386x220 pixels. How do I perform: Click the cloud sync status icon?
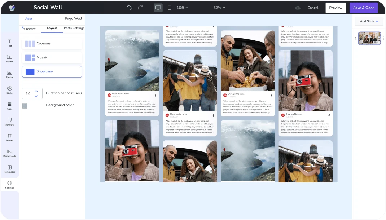click(x=298, y=8)
